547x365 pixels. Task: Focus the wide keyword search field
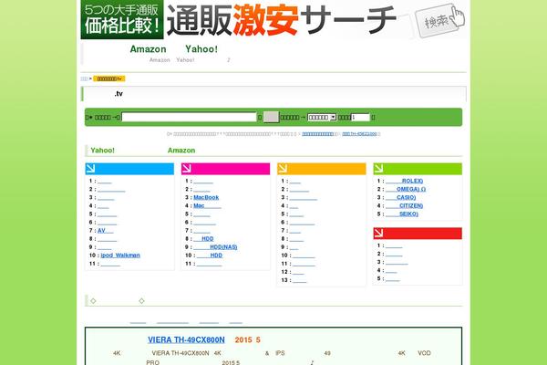[x=189, y=118]
